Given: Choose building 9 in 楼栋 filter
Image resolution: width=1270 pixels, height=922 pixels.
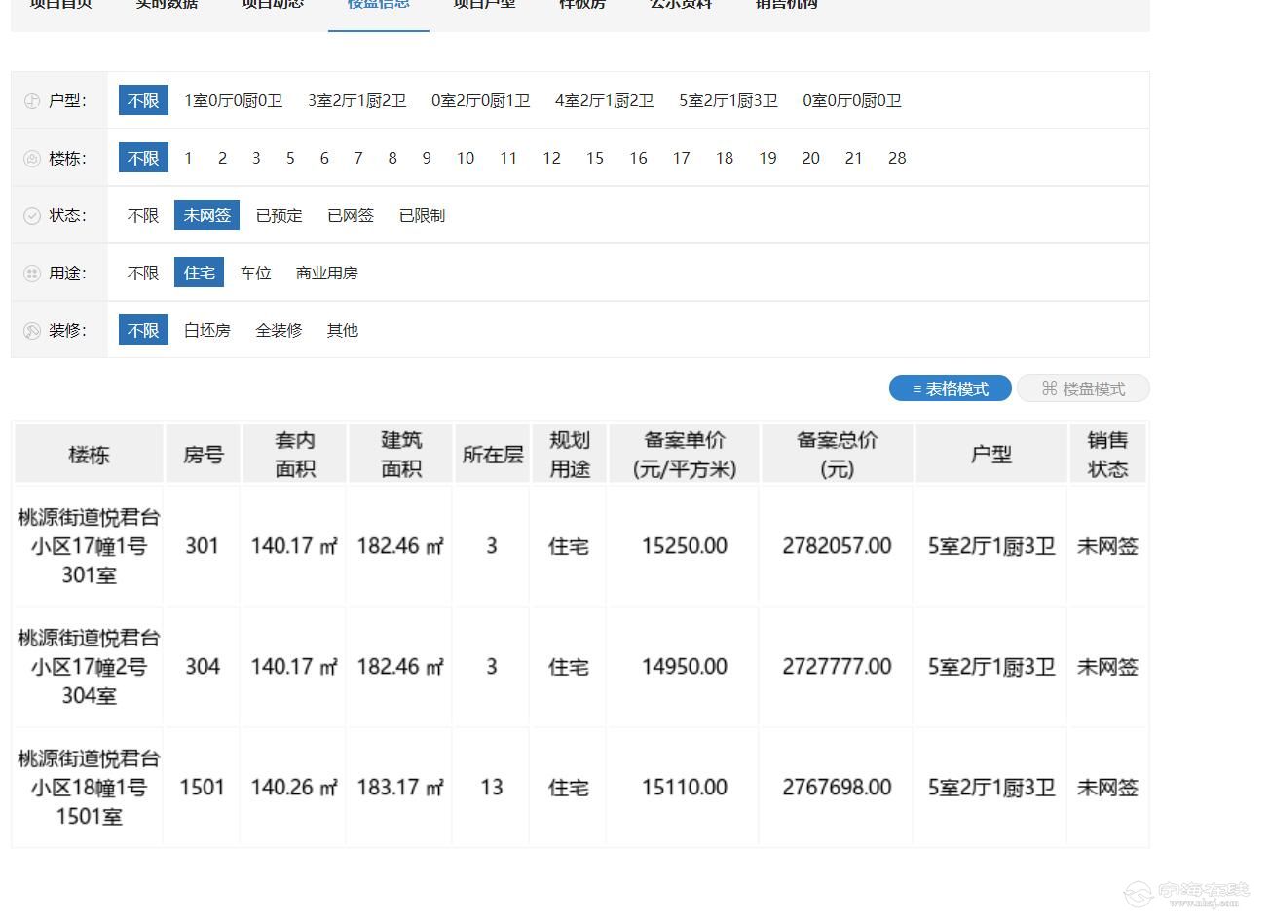Looking at the screenshot, I should coord(427,158).
